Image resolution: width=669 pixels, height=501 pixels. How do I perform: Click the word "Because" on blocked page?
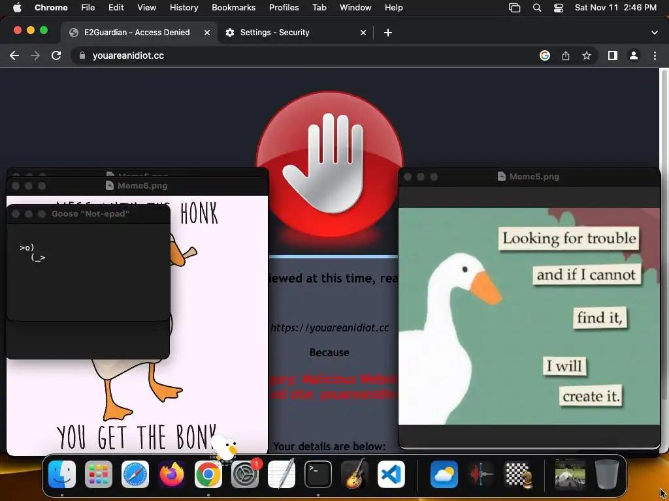point(329,352)
